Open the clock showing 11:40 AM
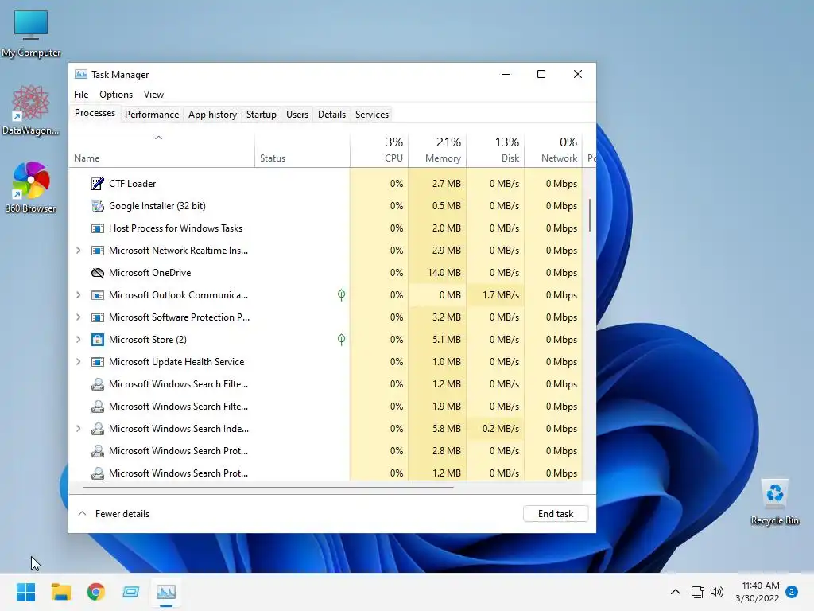The width and height of the screenshot is (814, 611). (758, 592)
